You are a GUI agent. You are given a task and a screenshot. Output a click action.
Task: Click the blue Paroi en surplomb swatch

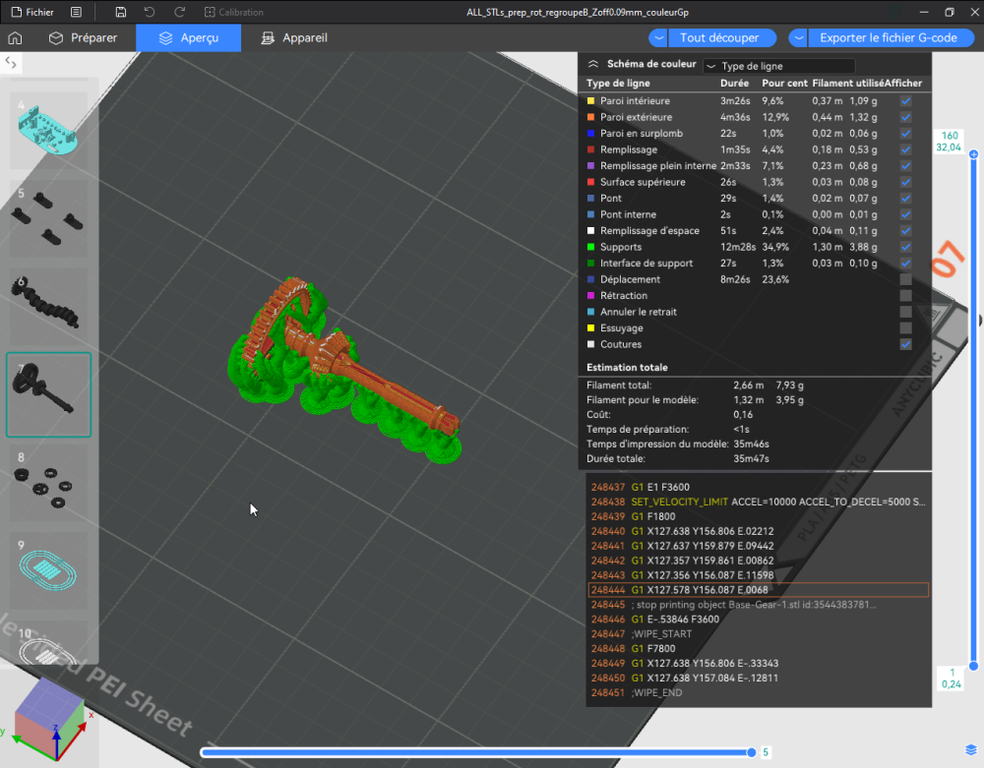pyautogui.click(x=590, y=133)
